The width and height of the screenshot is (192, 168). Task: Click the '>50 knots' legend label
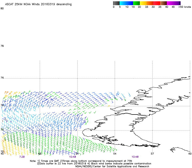pyautogui.click(x=184, y=7)
